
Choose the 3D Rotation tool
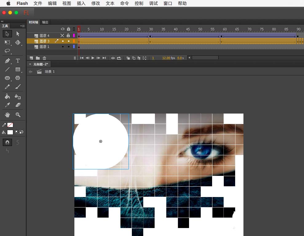point(18,42)
